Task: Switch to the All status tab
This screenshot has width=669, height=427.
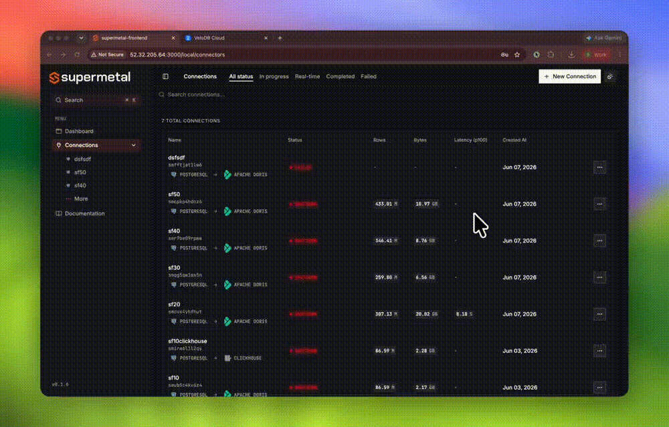Action: (241, 77)
